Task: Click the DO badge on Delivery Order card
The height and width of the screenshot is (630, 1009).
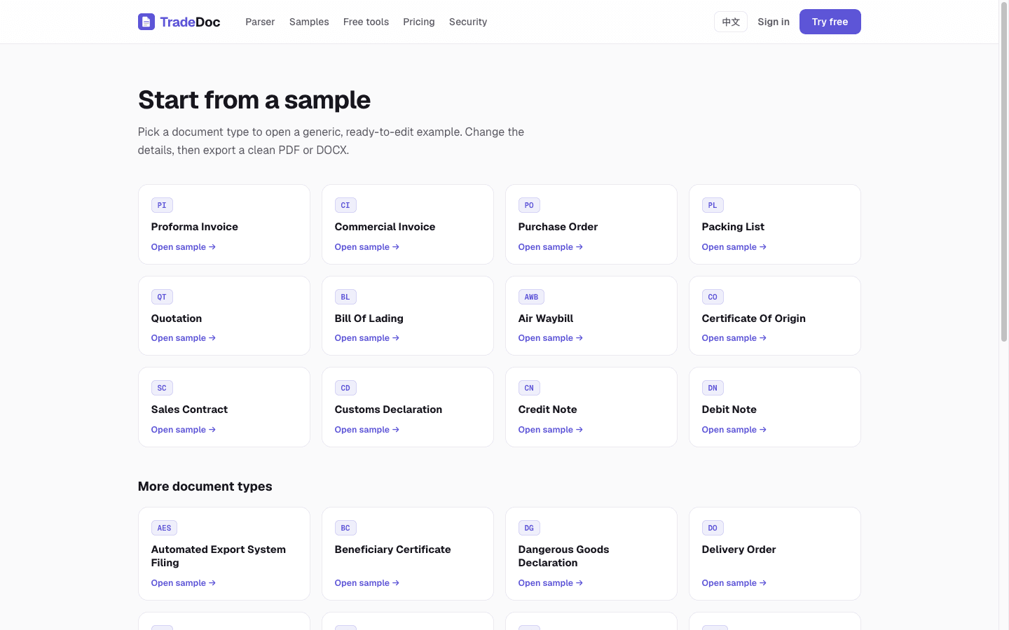Action: pos(713,528)
